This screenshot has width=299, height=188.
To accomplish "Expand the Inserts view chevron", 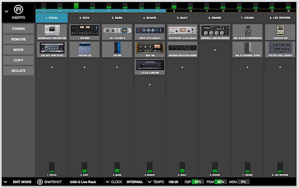I will point(6,11).
